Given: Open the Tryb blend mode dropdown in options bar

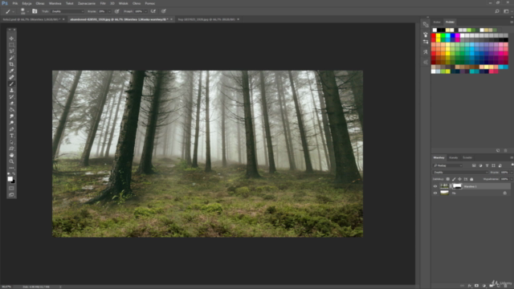Looking at the screenshot, I should tap(67, 11).
